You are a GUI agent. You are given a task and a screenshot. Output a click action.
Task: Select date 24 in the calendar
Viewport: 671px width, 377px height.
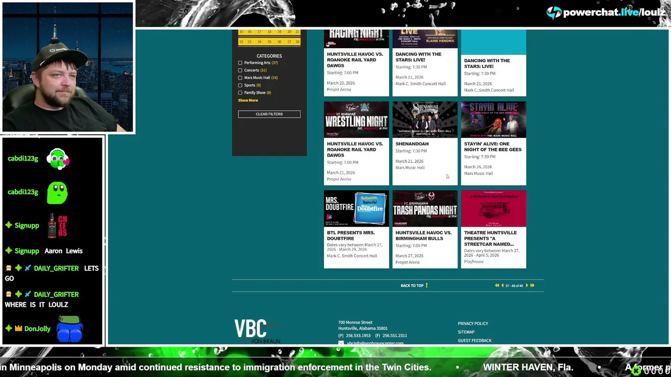(x=259, y=42)
